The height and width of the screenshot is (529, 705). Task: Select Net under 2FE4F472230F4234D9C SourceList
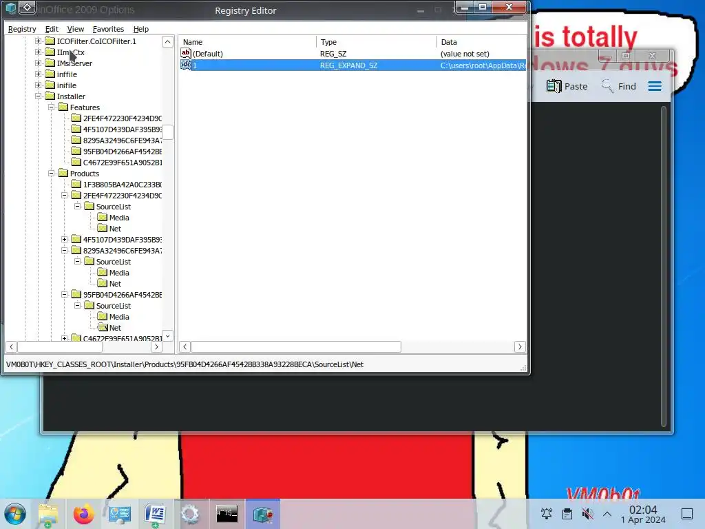click(x=115, y=229)
